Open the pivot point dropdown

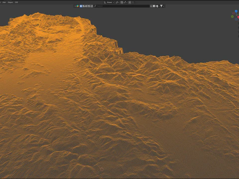[118, 2]
